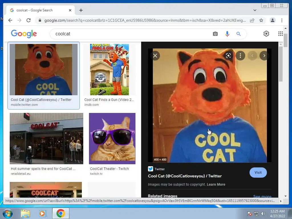Open the volume speaker tray icon
292x219 pixels.
263,214
